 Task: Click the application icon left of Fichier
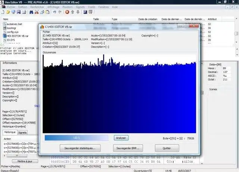(3, 7)
